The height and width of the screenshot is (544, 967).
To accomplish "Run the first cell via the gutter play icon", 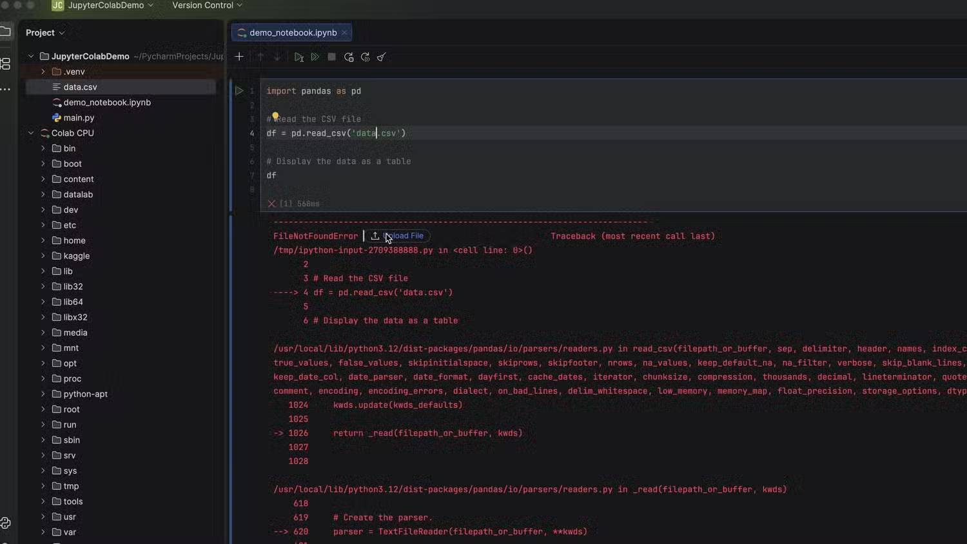I will 239,90.
